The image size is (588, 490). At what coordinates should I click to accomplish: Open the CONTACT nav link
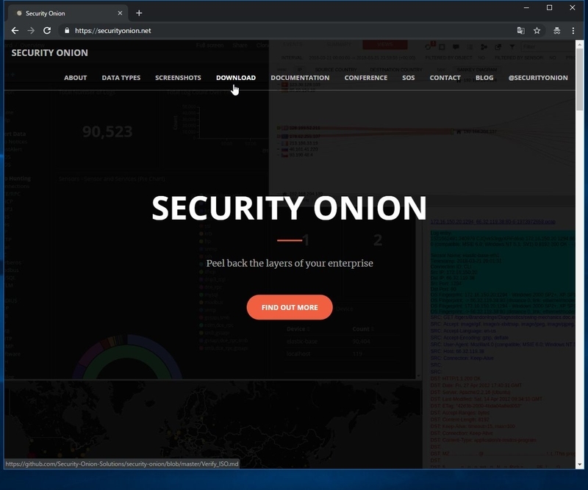(445, 78)
